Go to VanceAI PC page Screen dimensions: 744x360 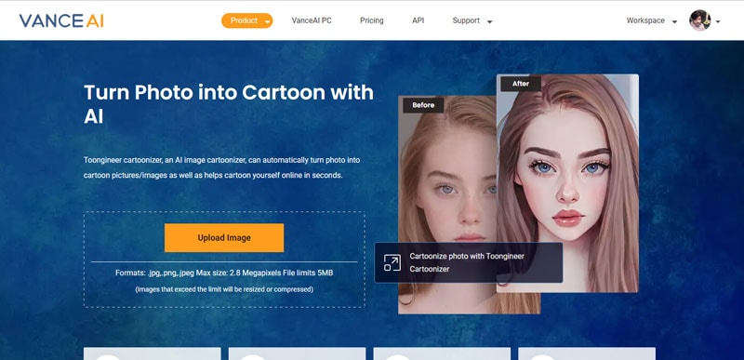pyautogui.click(x=312, y=20)
